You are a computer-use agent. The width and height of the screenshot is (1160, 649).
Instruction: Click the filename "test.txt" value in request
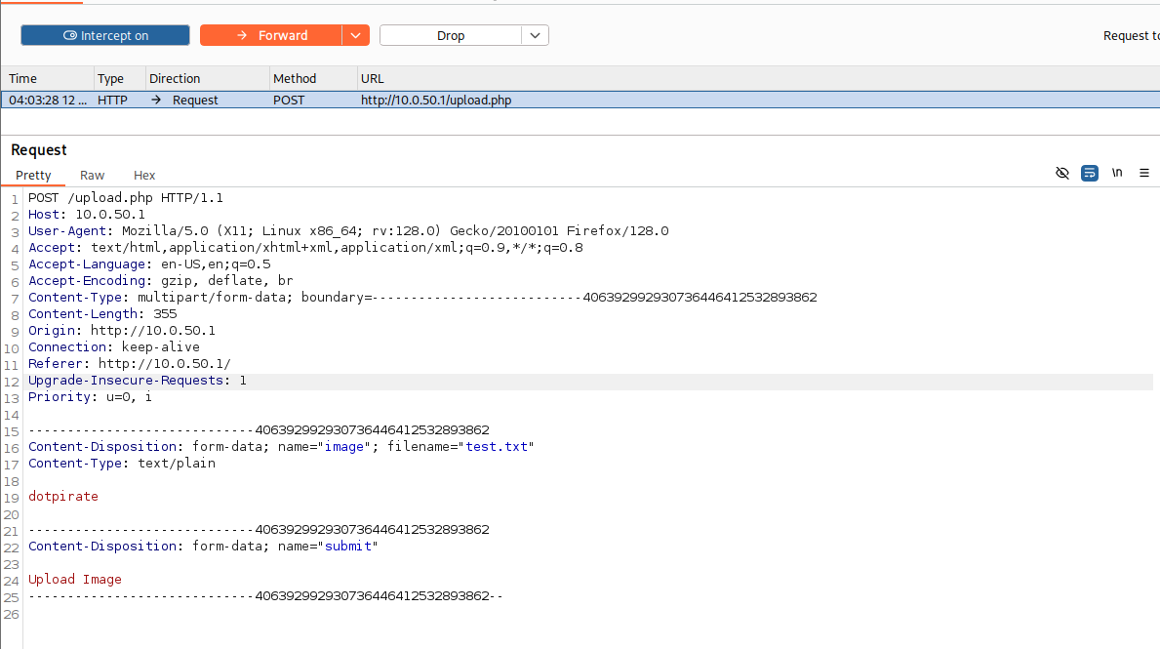point(500,447)
